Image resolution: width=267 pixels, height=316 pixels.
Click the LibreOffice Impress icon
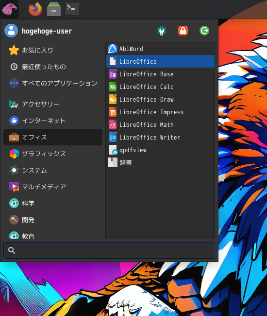pos(113,112)
